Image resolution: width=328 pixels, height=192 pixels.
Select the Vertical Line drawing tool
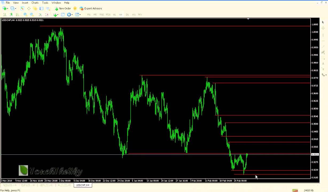point(323,35)
